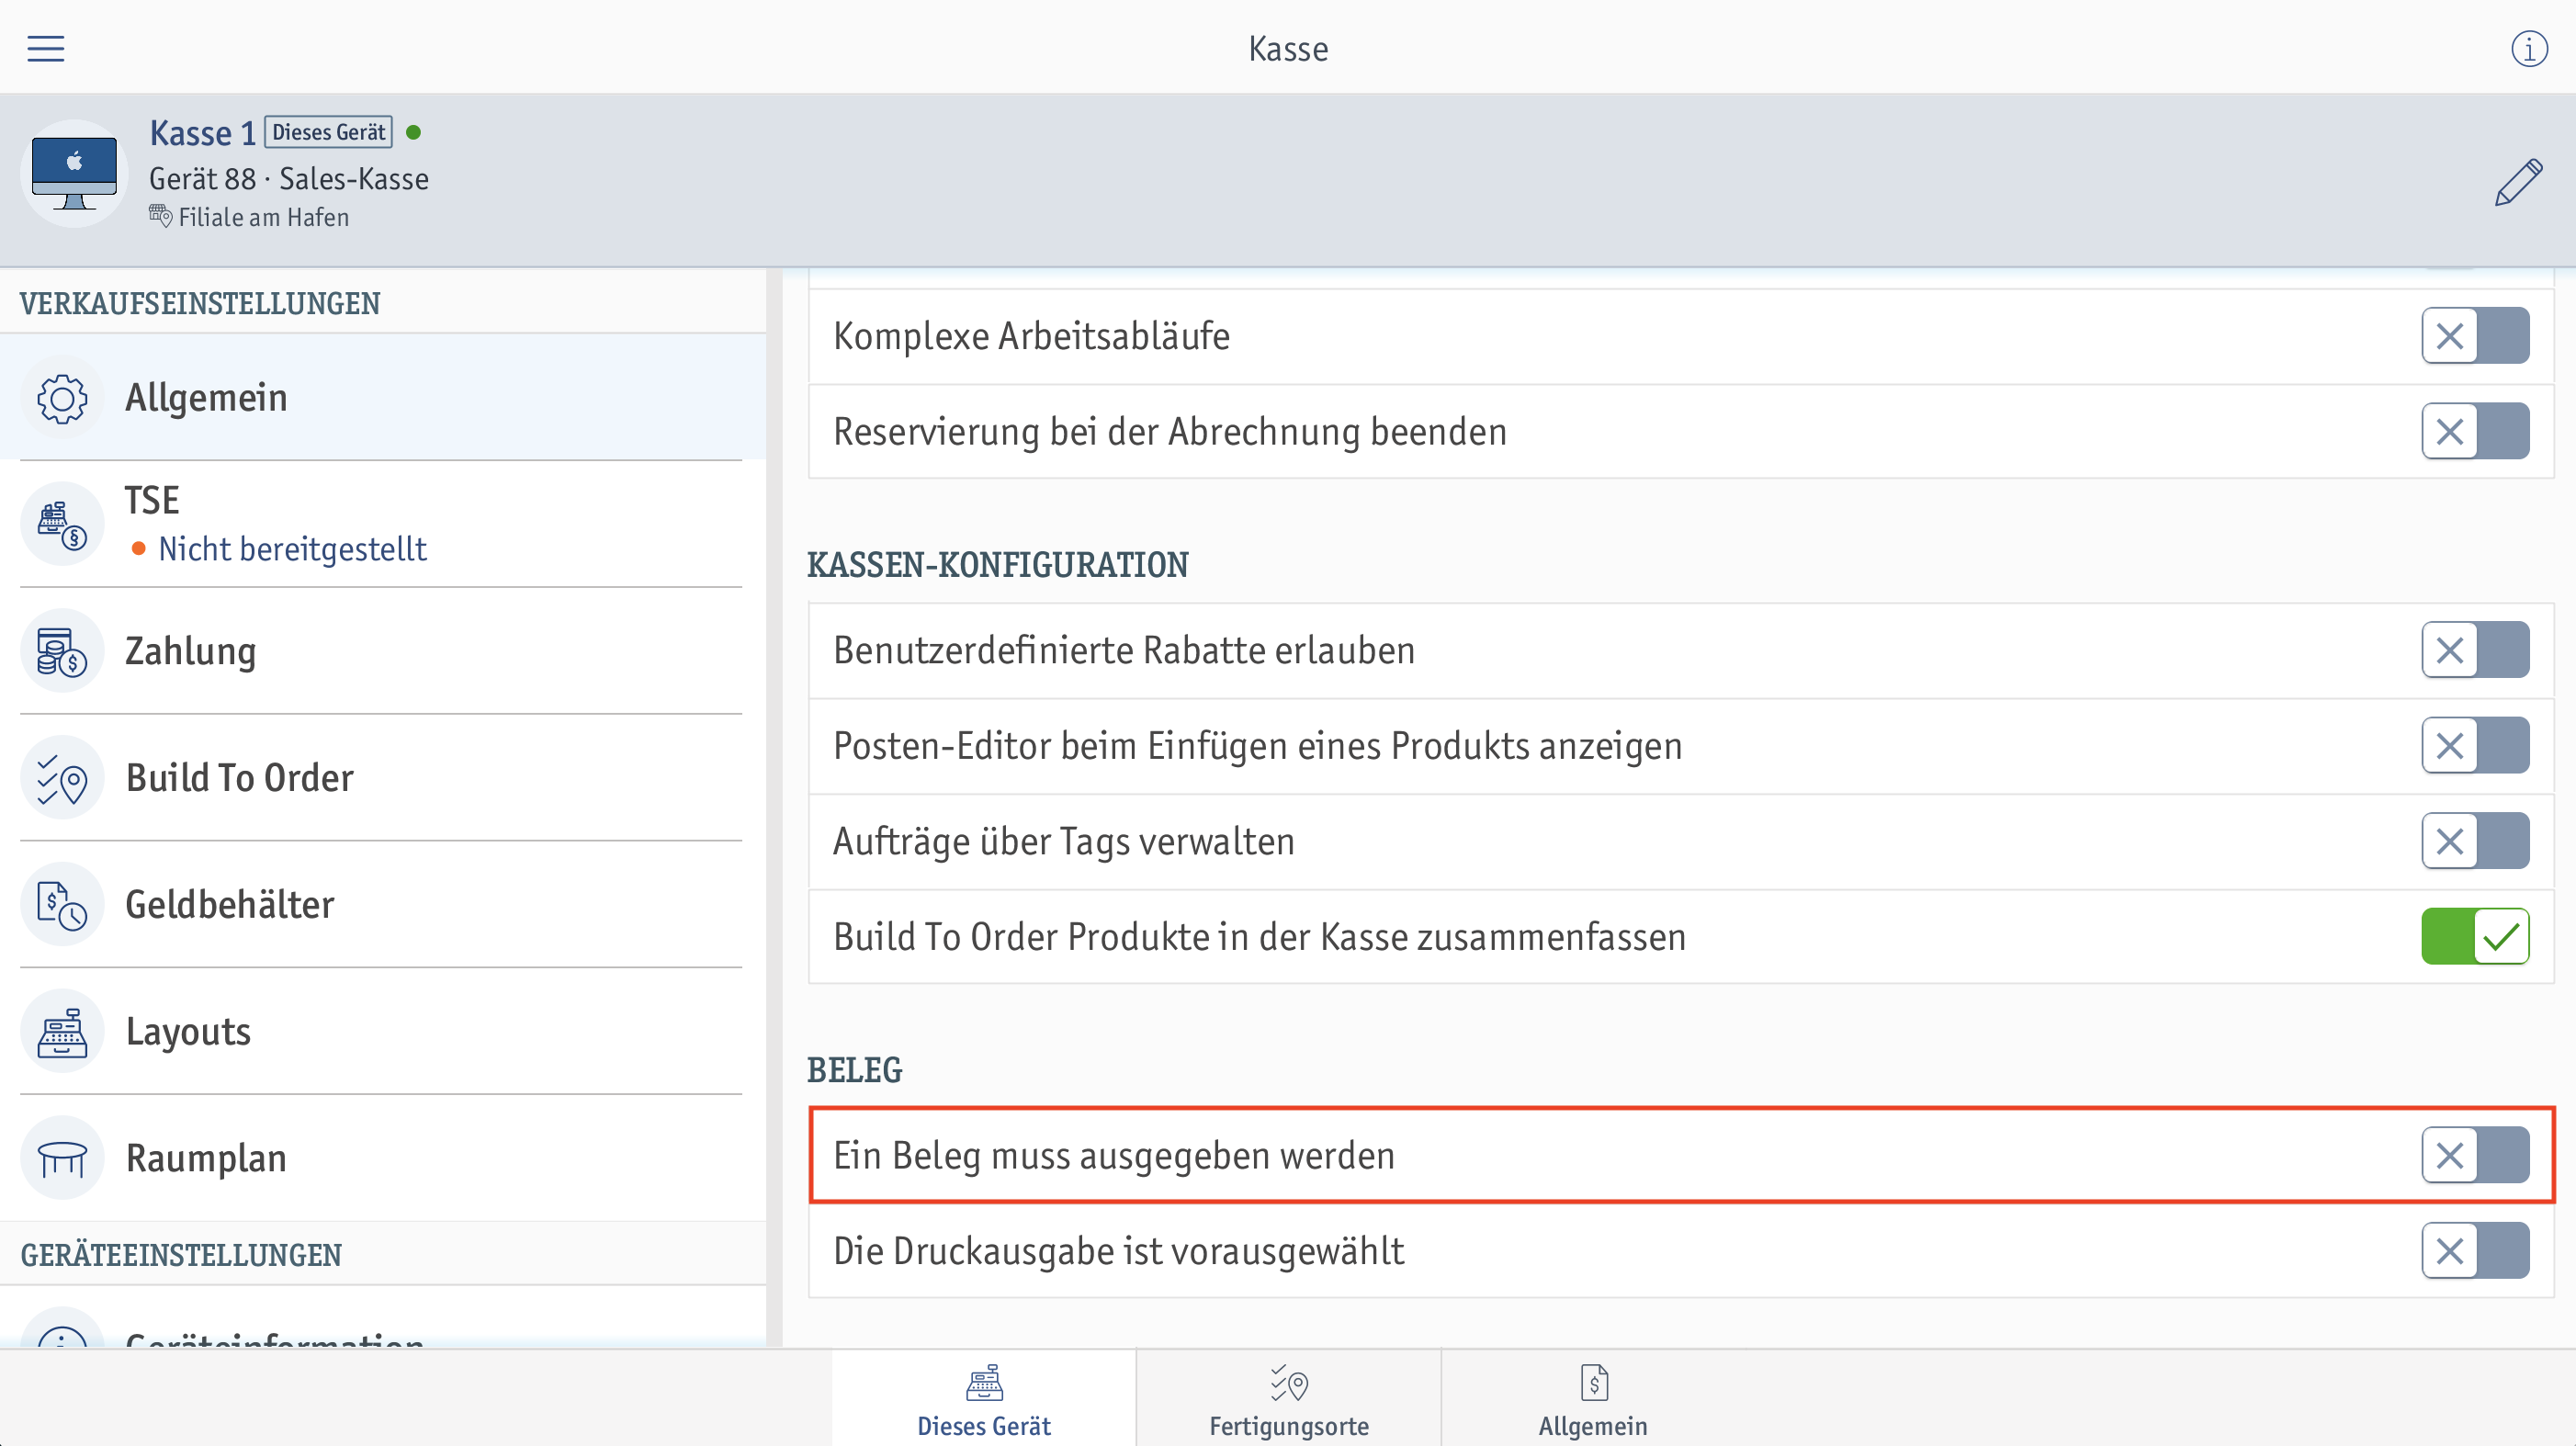Click the Build To Order location icon
The image size is (2576, 1446).
coord(62,778)
